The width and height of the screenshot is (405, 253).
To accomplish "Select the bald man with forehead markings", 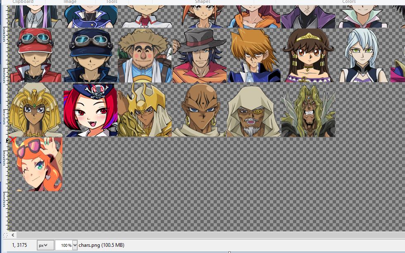I will click(x=199, y=110).
